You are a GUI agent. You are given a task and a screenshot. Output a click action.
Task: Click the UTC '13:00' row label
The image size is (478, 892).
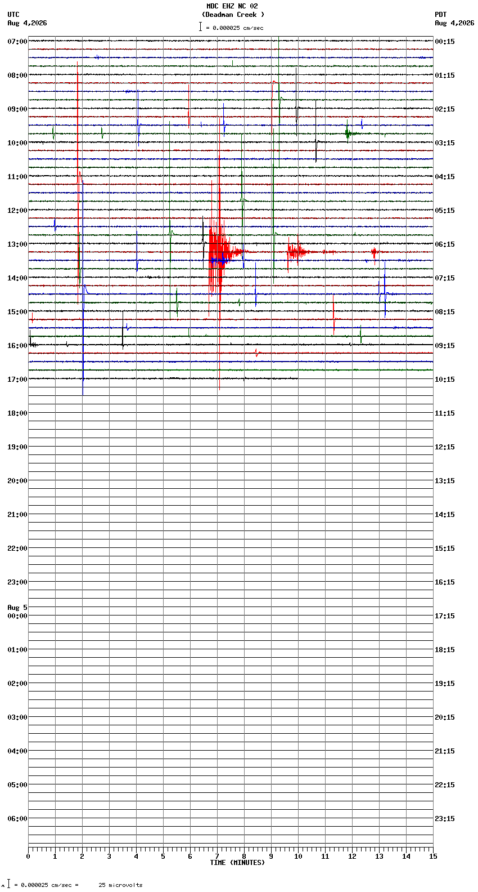pos(17,244)
